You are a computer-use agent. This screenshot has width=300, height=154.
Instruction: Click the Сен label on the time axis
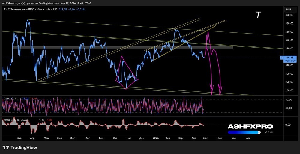pyautogui.click(x=101, y=138)
